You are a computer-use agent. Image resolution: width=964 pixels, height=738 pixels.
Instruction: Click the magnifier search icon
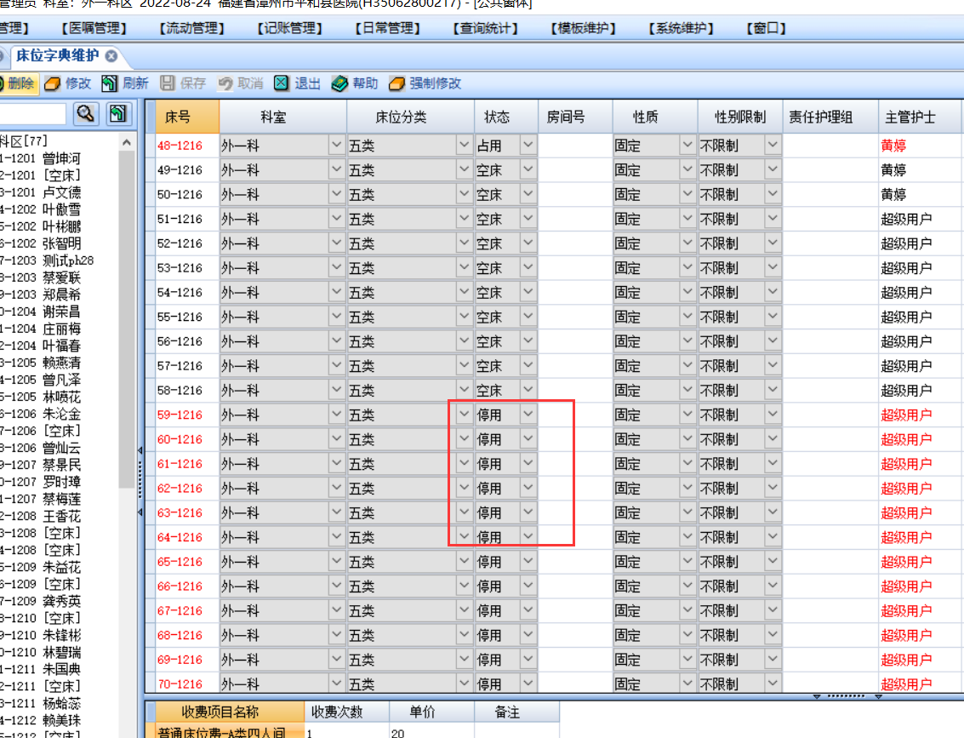[86, 114]
